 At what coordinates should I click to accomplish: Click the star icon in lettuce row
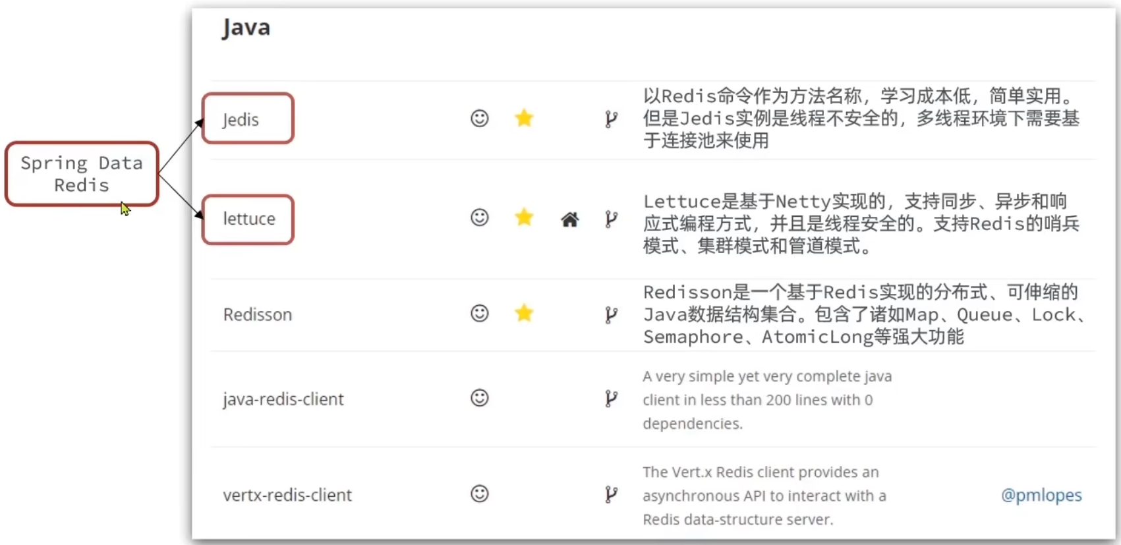[524, 217]
